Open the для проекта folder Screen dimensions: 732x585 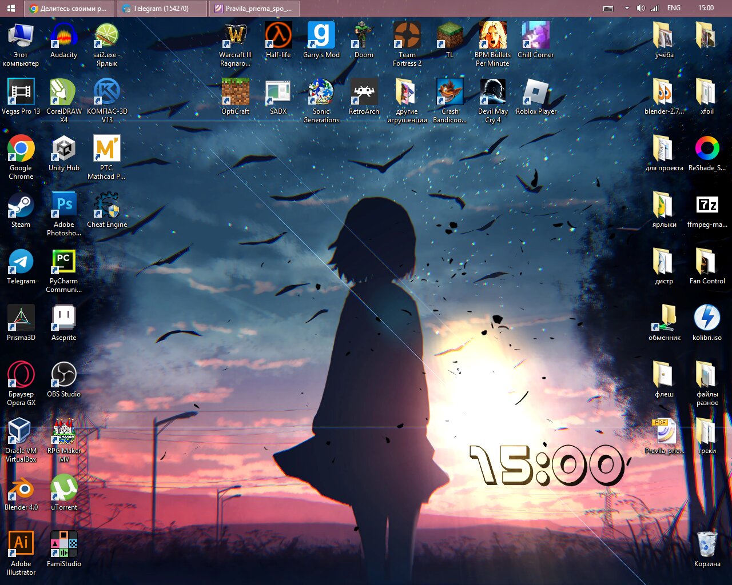[x=664, y=154]
